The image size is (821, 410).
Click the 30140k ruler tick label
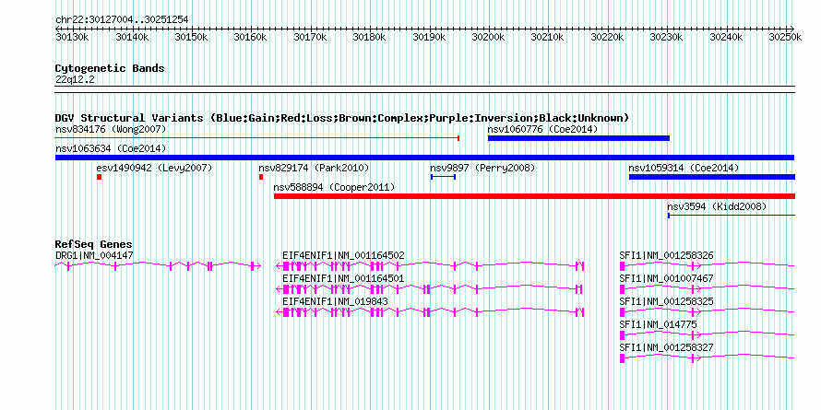[x=133, y=37]
